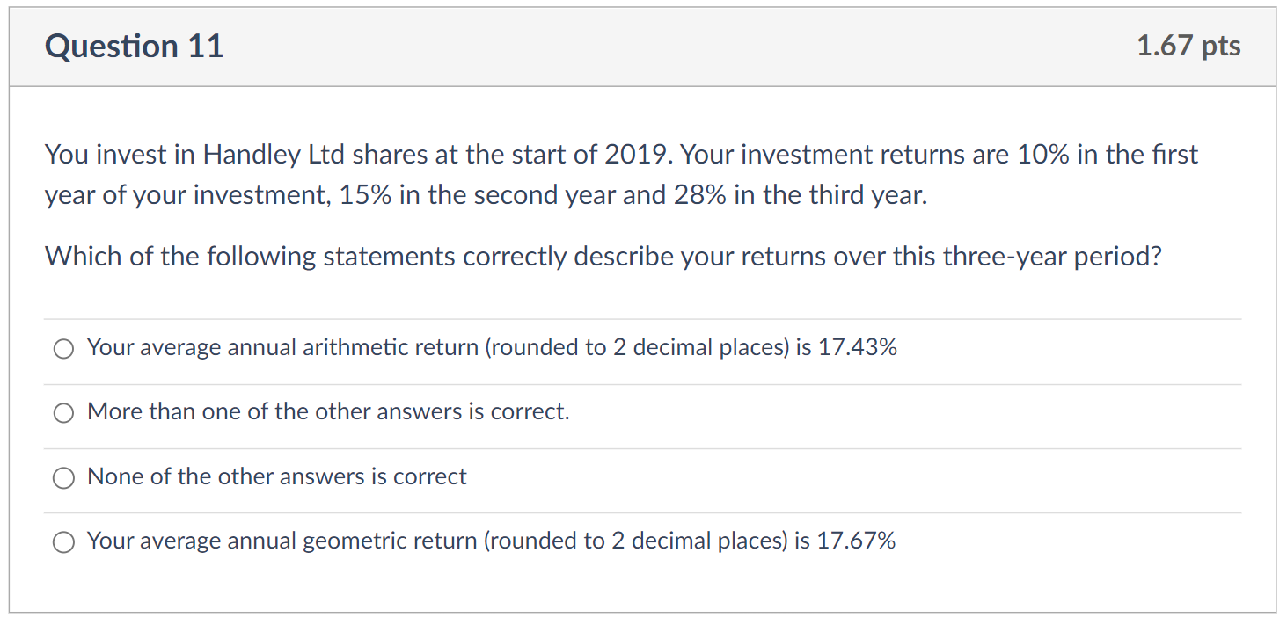Click the 'More than one of the other answers' label
Viewport: 1287px width, 625px height.
click(328, 412)
